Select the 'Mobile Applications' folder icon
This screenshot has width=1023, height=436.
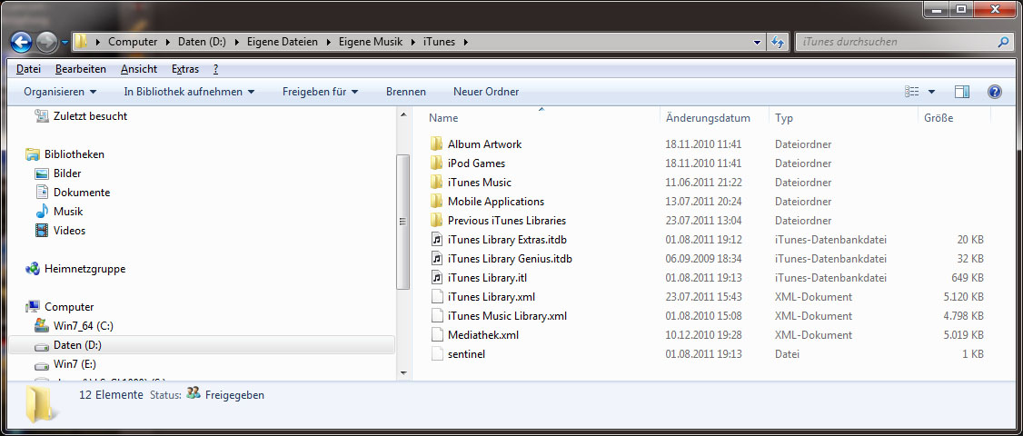(436, 201)
